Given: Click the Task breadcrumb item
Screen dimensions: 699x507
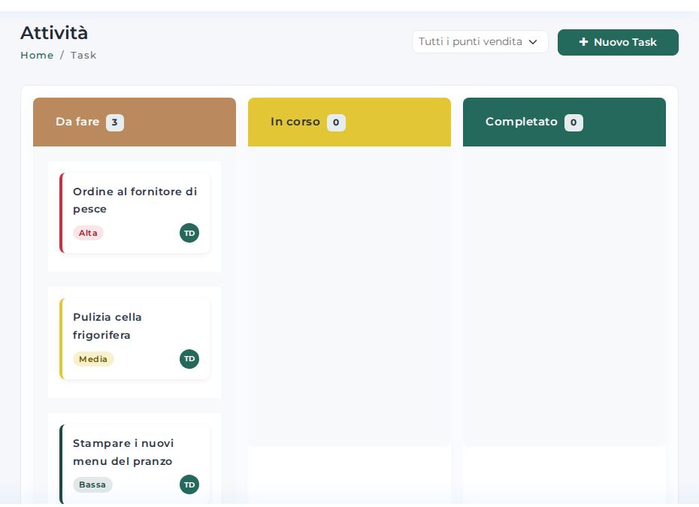Looking at the screenshot, I should click(83, 56).
